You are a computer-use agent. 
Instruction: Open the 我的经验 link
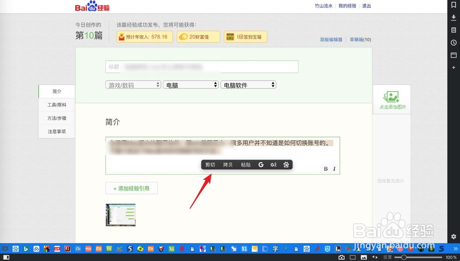point(347,6)
